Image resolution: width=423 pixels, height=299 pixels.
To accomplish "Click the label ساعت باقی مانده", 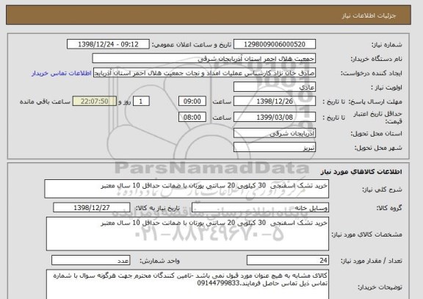I will (x=45, y=101).
